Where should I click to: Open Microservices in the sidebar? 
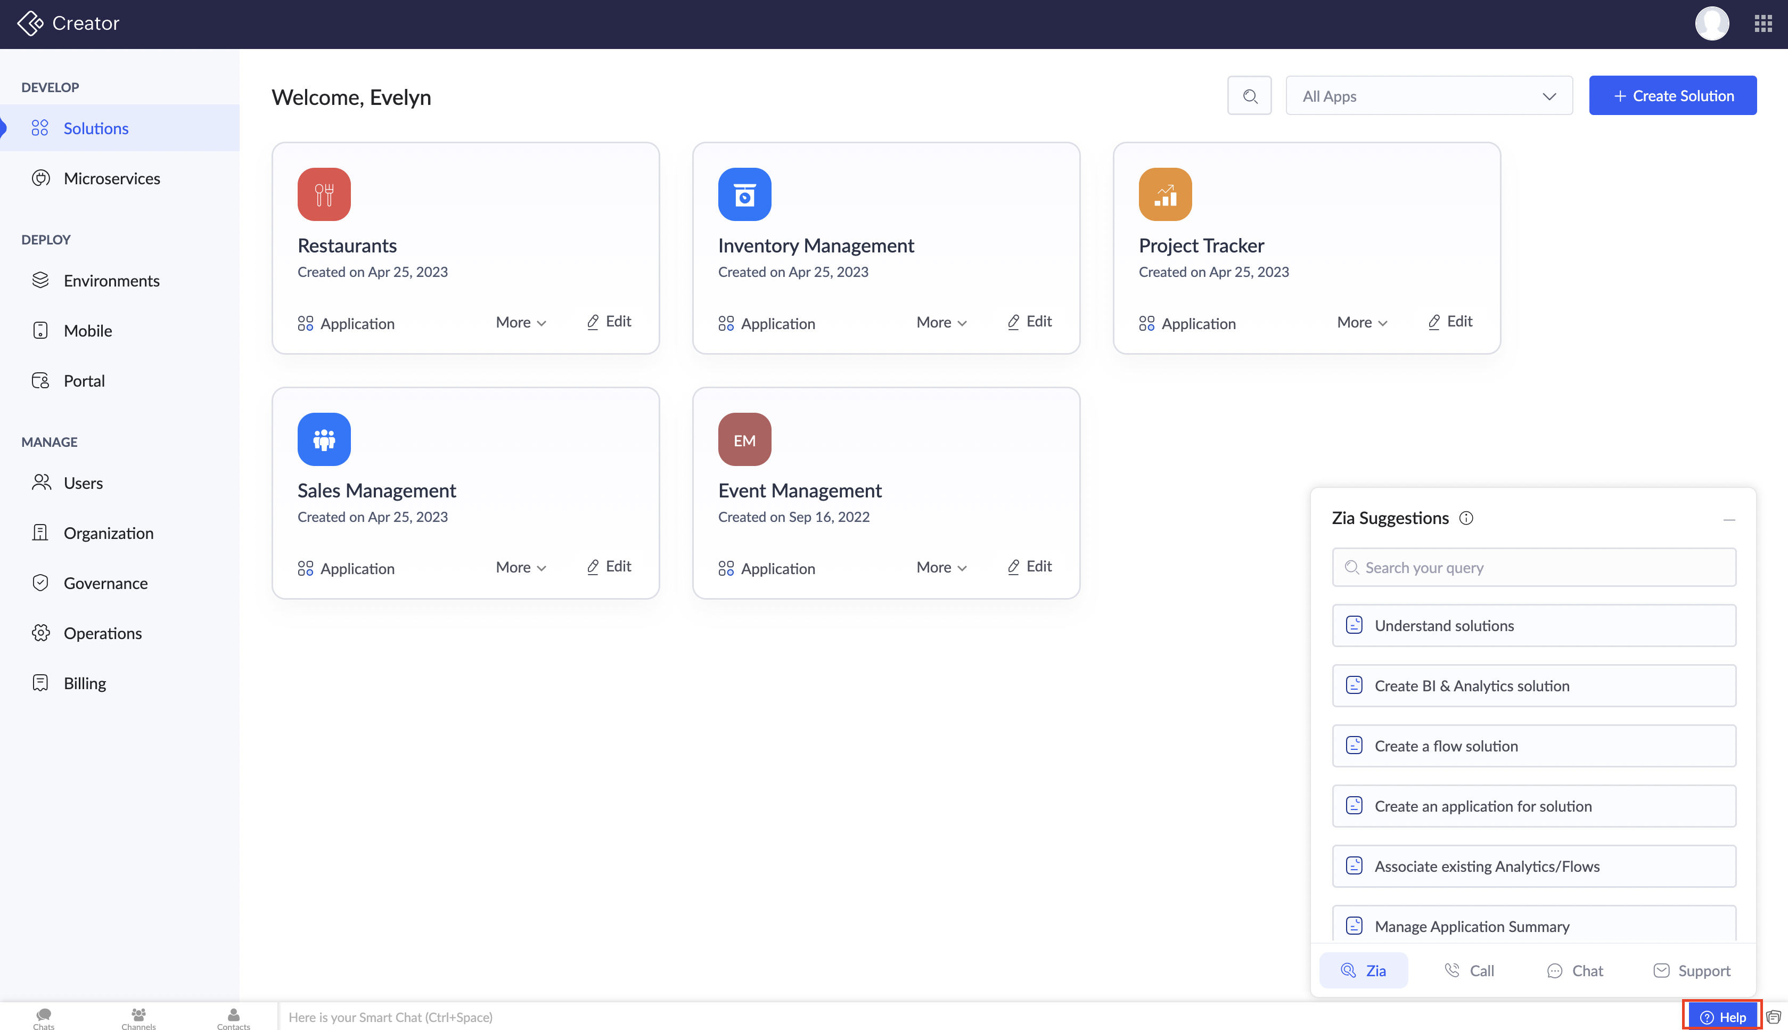[112, 178]
